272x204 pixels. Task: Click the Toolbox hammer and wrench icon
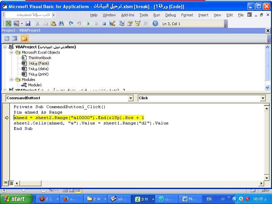coord(146,23)
